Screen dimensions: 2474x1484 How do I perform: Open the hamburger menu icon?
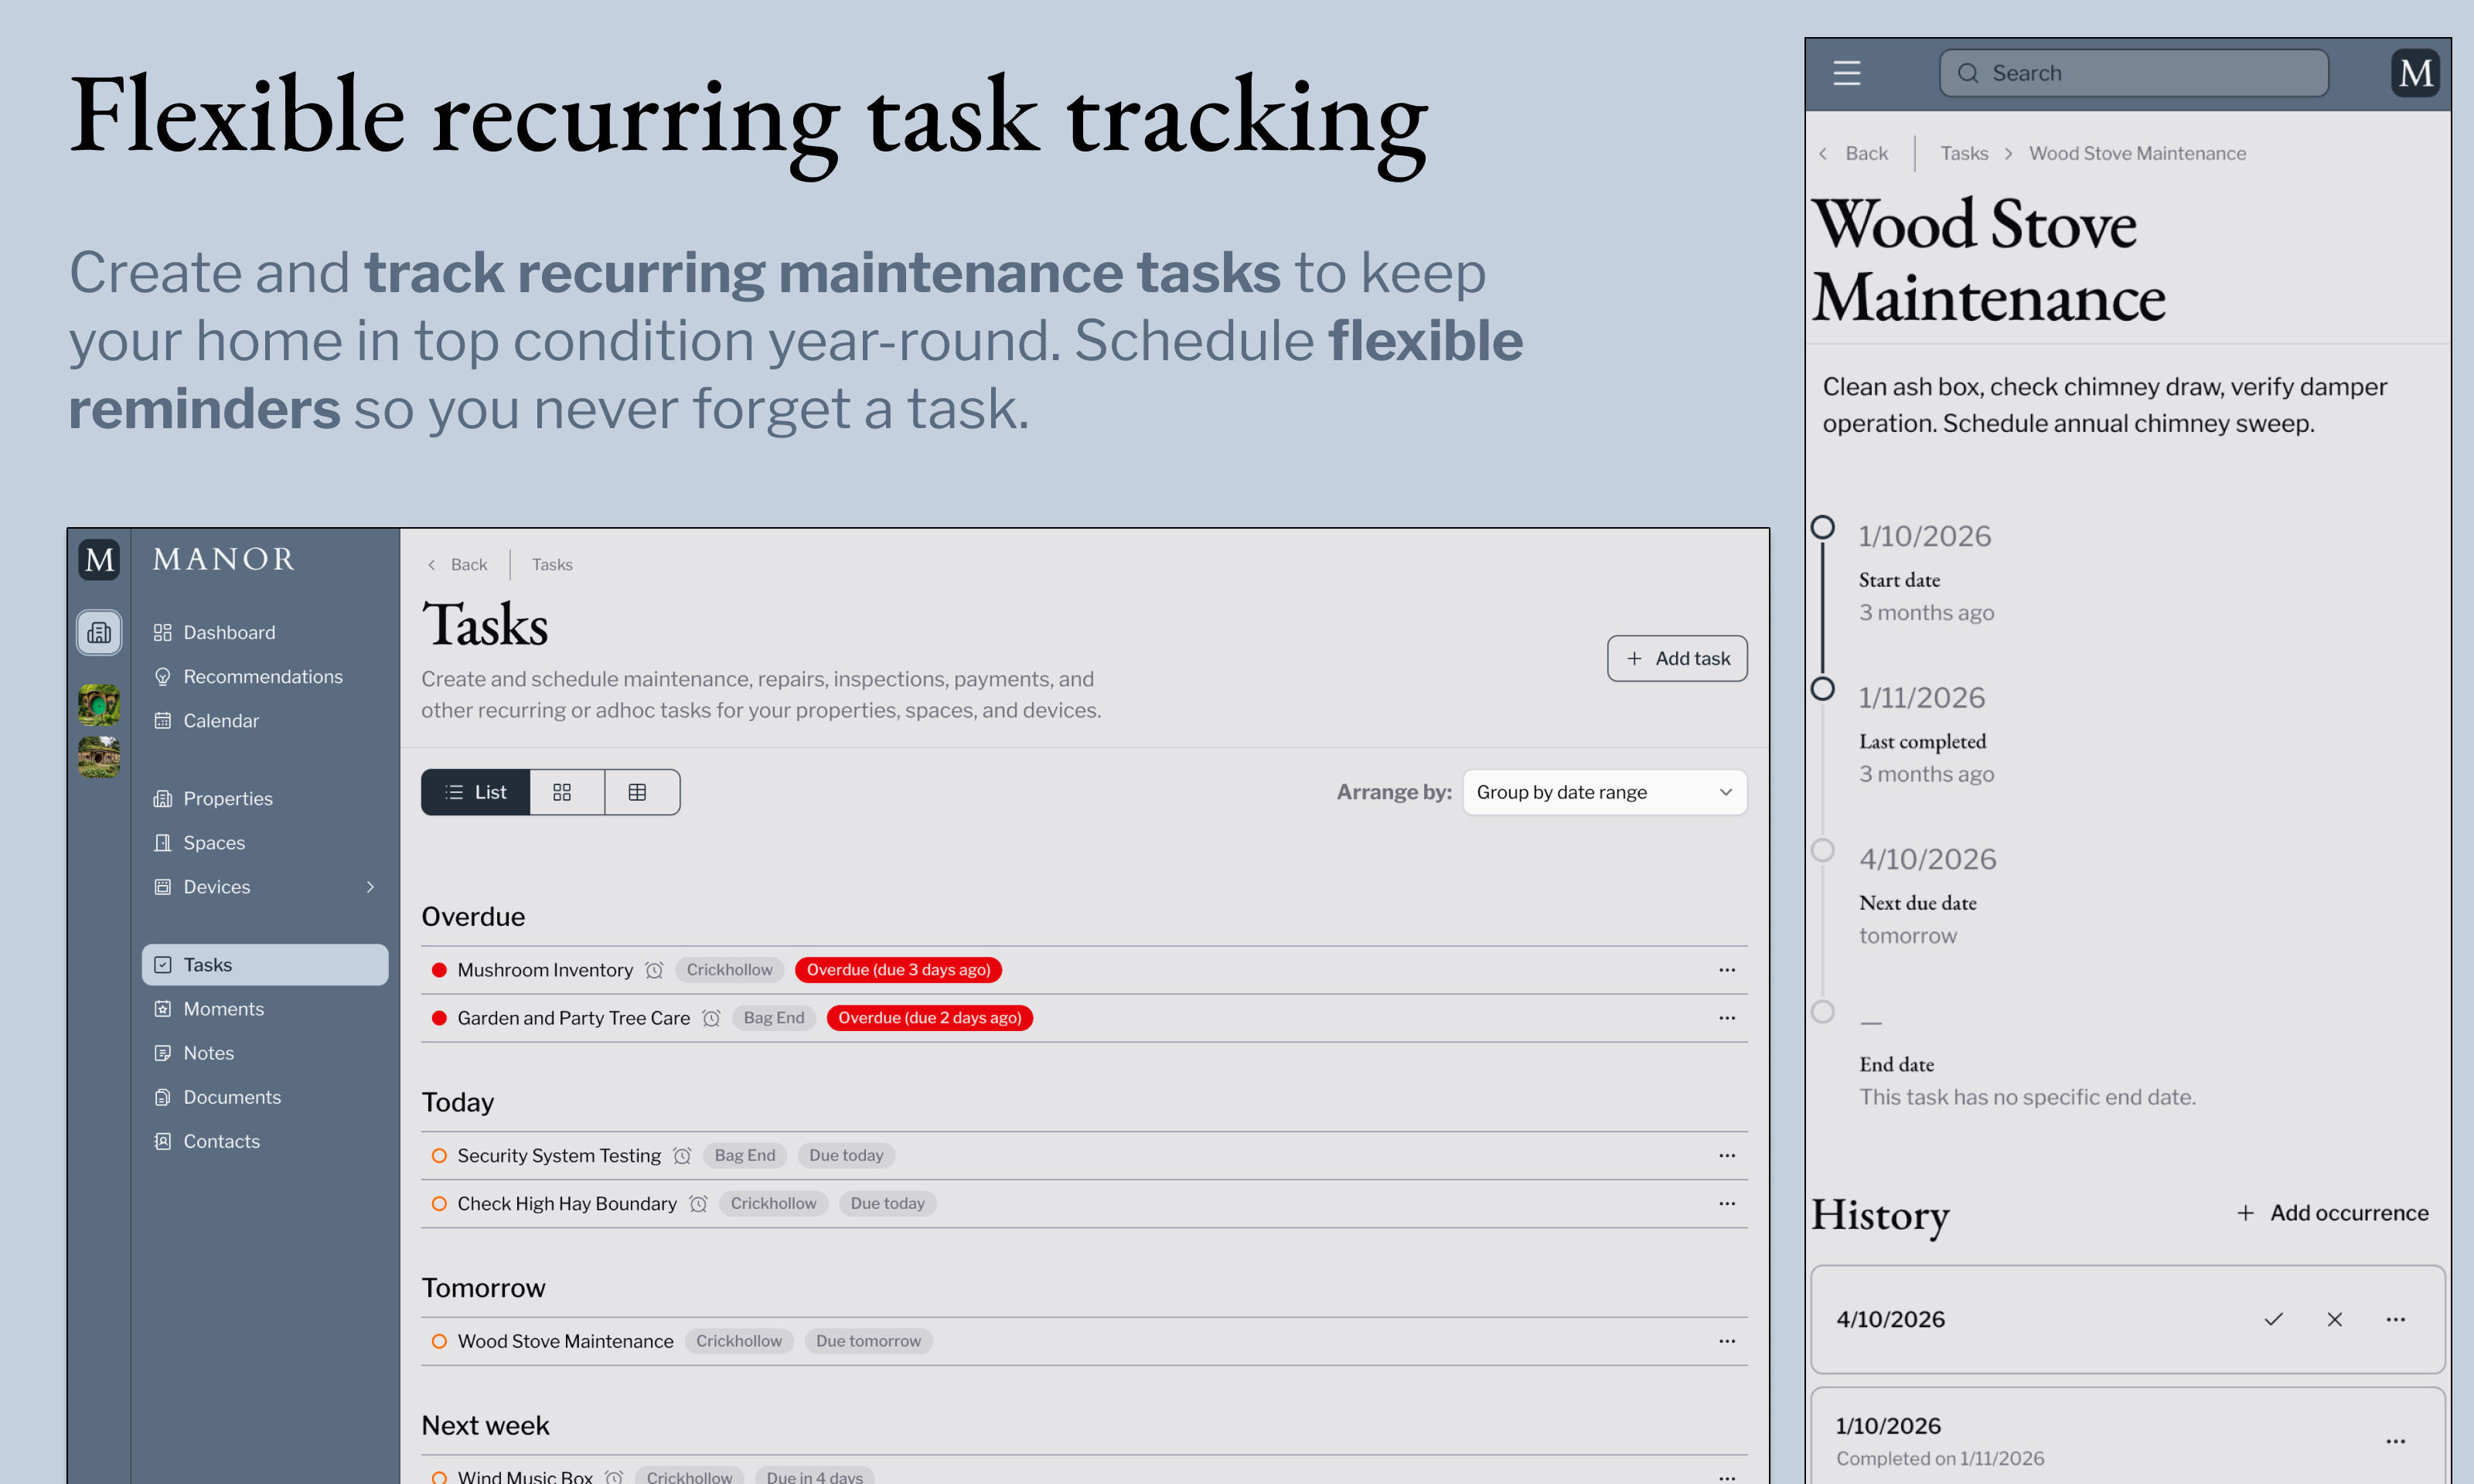coord(1846,73)
